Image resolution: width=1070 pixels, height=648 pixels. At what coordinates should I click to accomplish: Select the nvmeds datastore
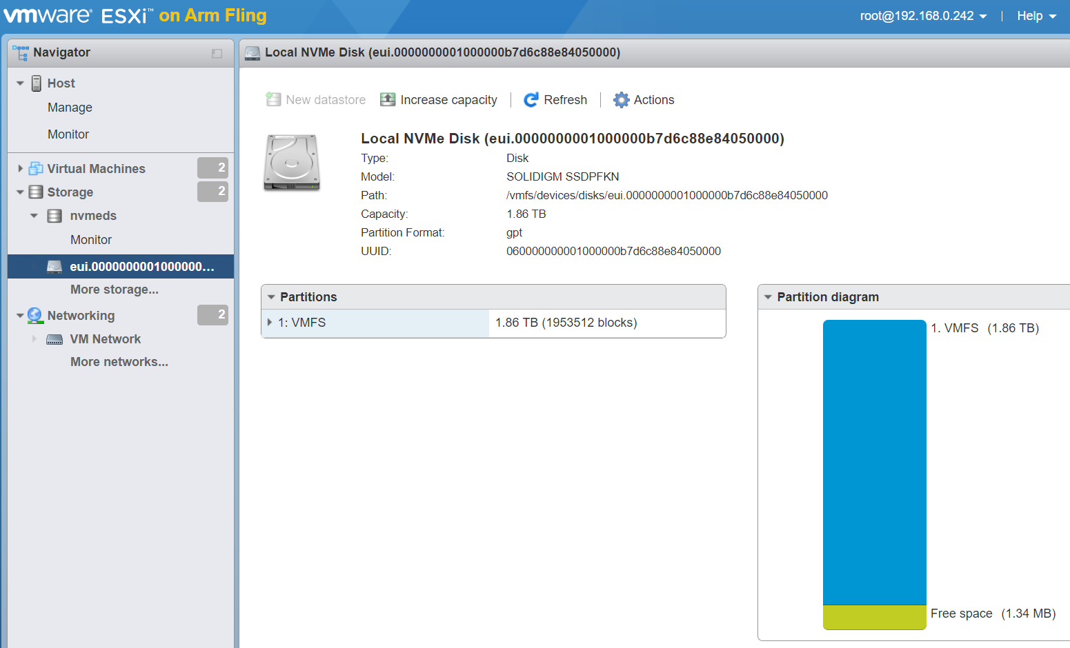click(93, 216)
